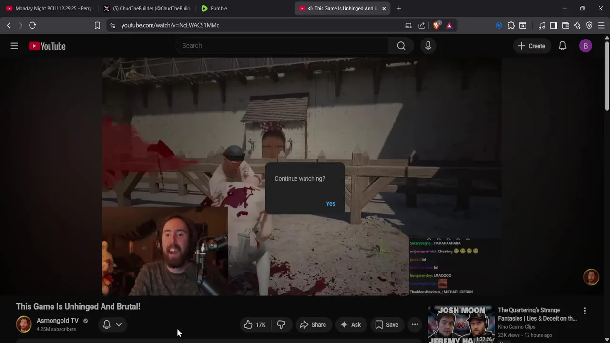This screenshot has width=610, height=343.
Task: Click the page vertical scrollbar
Action: [x=607, y=76]
